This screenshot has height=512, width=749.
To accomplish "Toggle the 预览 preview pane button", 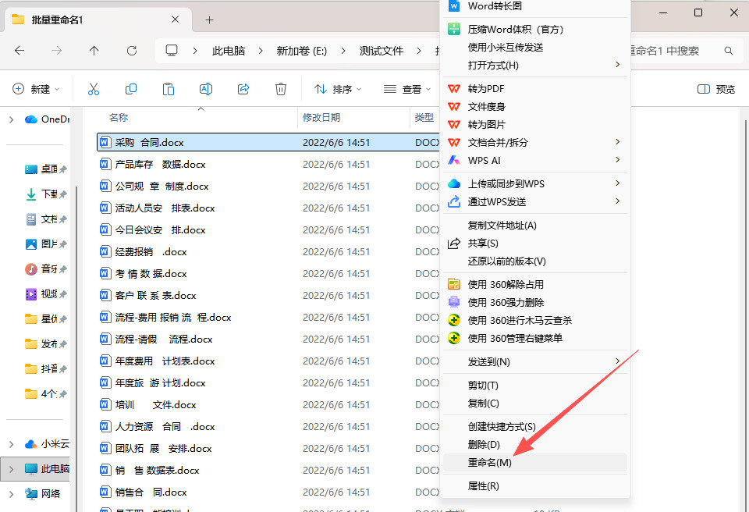I will click(716, 89).
